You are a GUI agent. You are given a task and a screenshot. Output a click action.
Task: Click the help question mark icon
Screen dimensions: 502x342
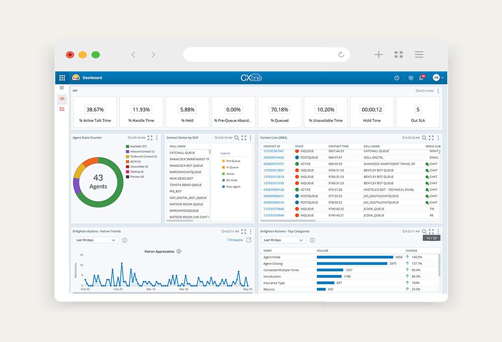[397, 78]
